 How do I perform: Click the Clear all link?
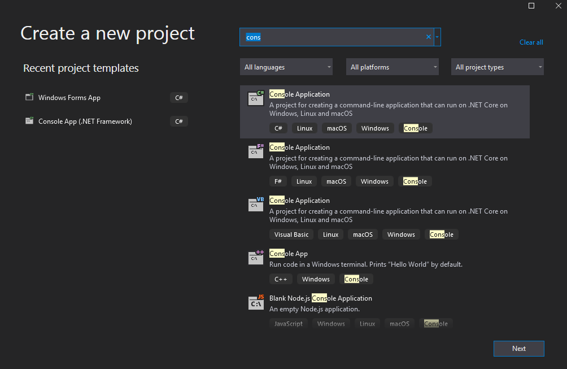point(531,42)
